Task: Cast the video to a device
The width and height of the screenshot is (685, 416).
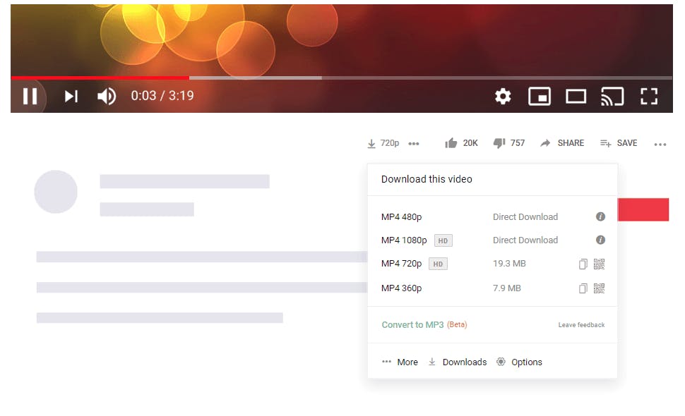Action: tap(612, 95)
